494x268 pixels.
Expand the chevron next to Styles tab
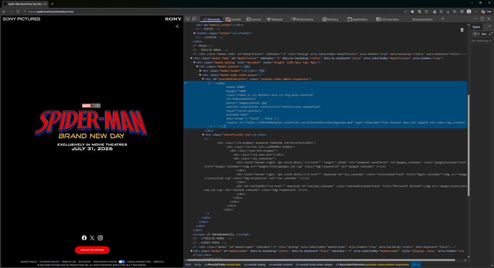(489, 27)
